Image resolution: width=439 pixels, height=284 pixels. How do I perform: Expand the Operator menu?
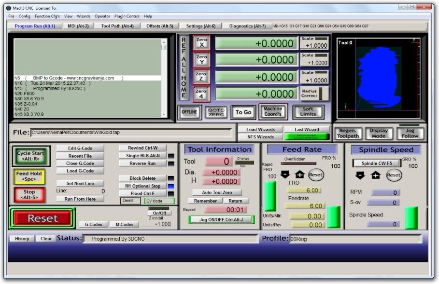tap(102, 16)
